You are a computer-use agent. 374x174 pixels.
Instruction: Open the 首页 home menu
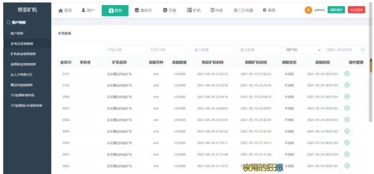pyautogui.click(x=65, y=11)
